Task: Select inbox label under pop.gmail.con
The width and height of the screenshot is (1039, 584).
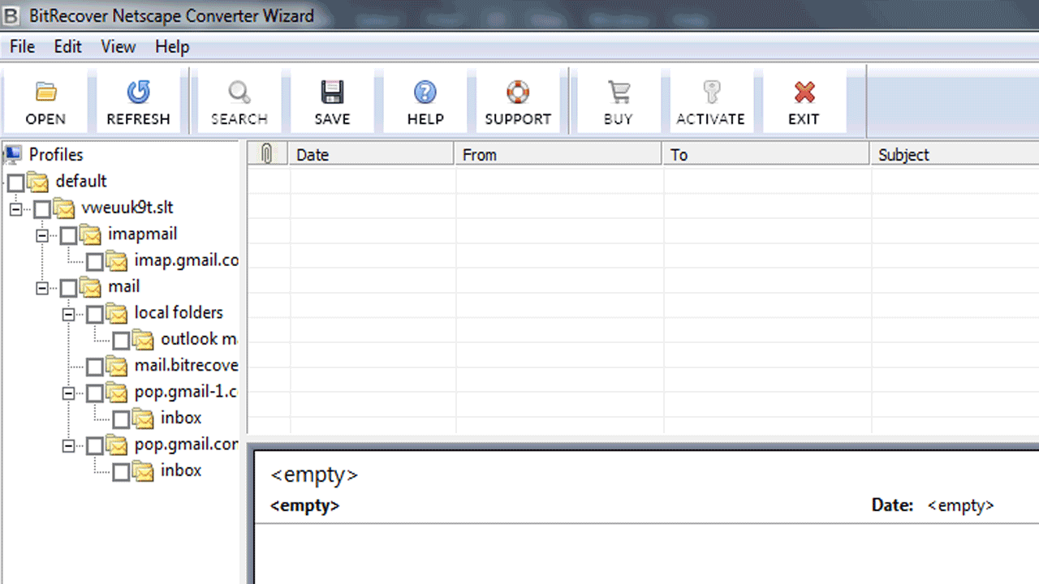Action: [181, 470]
